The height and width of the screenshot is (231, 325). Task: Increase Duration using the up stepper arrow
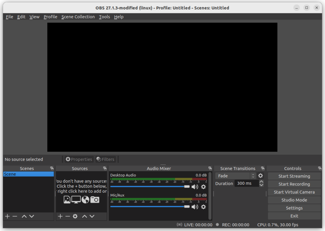[x=261, y=181]
